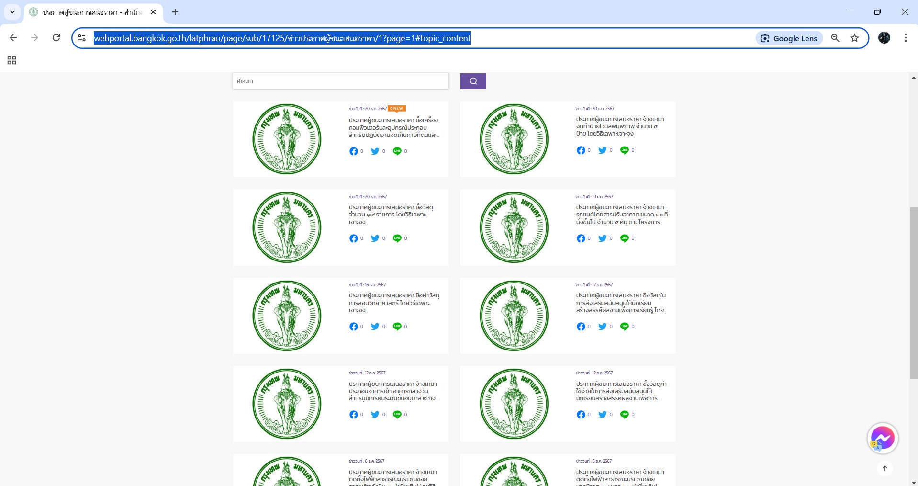Click the date 19 ธ.ค. 2567

602,197
